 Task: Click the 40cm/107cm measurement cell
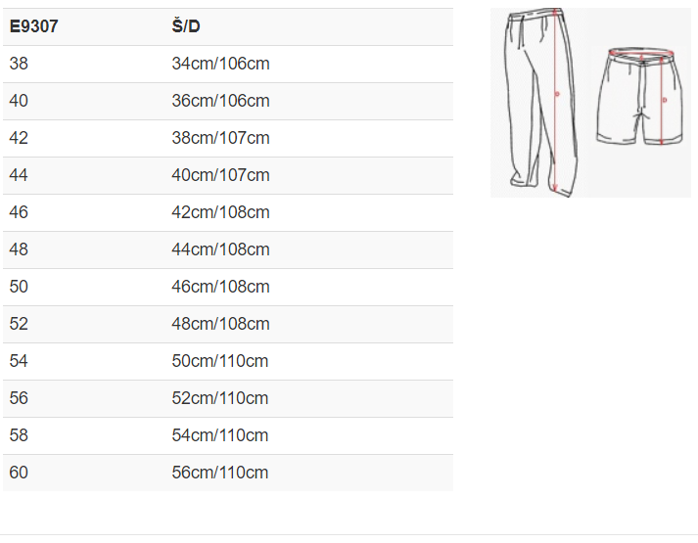click(x=220, y=175)
